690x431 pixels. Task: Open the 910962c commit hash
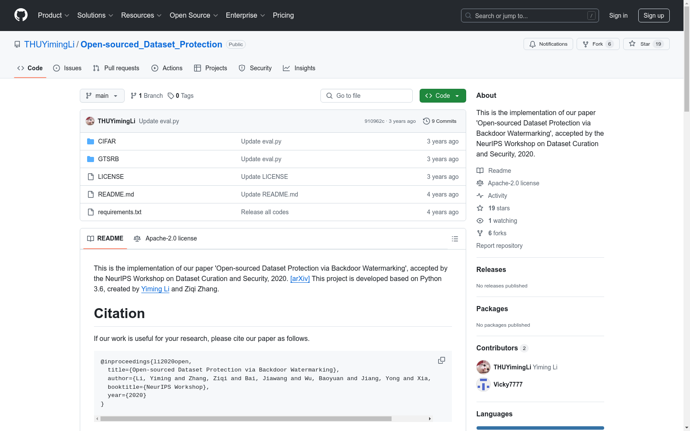click(374, 121)
